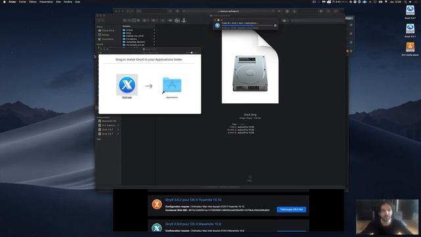Switch Finder to gallery view
This screenshot has height=237, width=421.
click(x=138, y=20)
